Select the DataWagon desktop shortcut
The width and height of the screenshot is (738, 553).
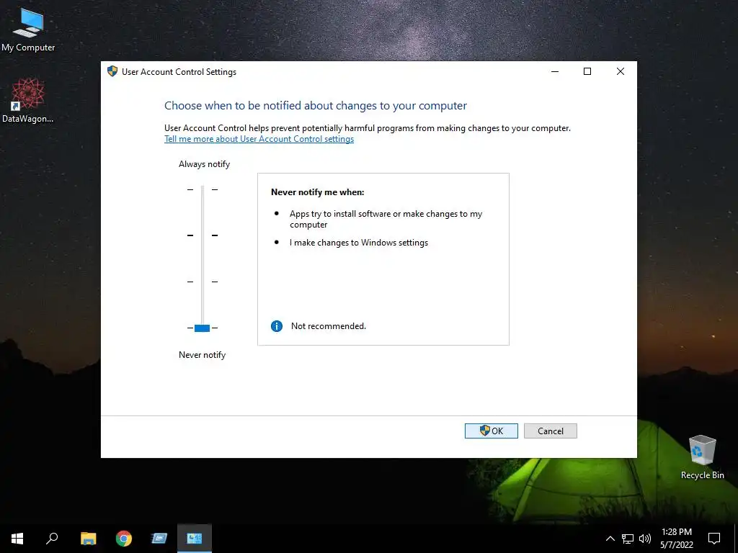pyautogui.click(x=28, y=101)
